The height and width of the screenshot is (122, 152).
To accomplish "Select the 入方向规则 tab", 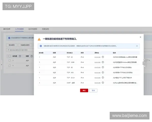I will click(x=20, y=29).
